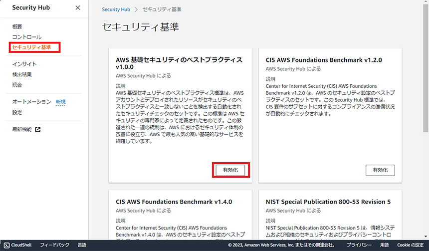Enable AWS 基礎セキュリティのベストプラクティス standard
The height and width of the screenshot is (251, 429).
230,170
